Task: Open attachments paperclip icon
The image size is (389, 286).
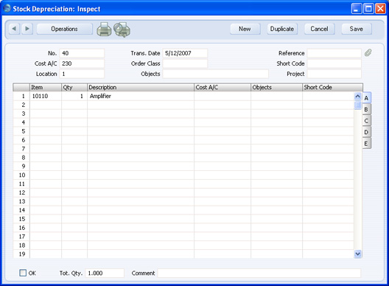Action: coord(368,52)
